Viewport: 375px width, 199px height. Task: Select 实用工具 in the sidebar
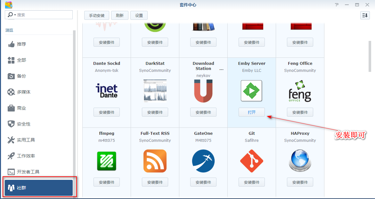tap(39, 140)
